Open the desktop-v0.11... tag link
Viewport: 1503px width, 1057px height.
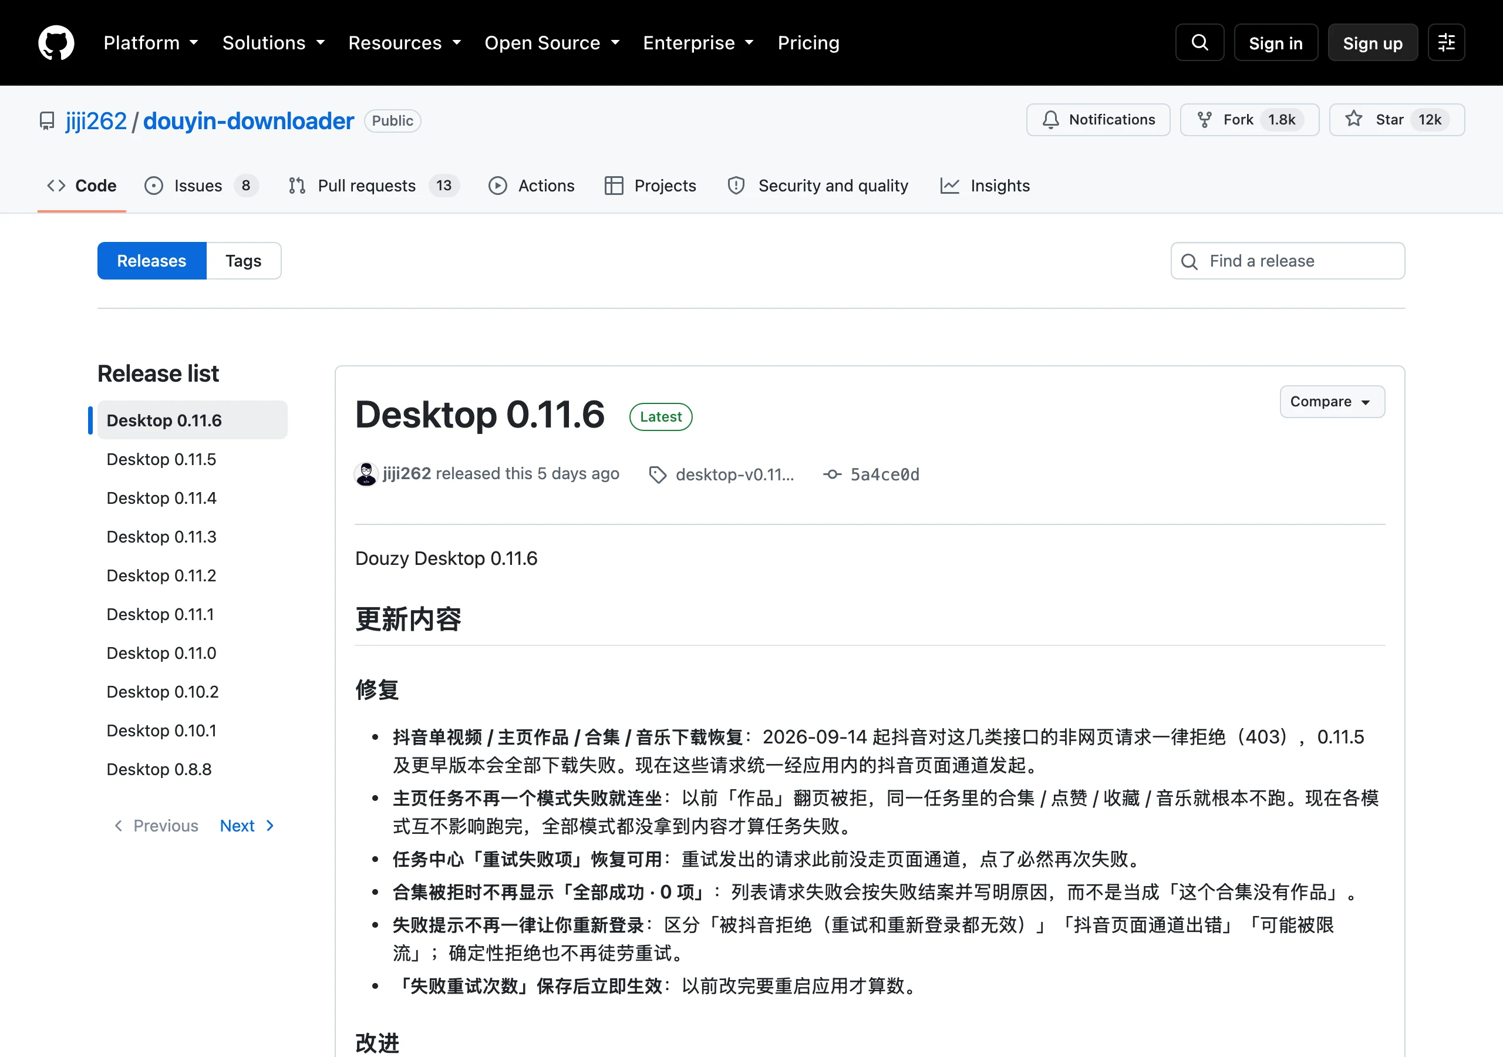[x=734, y=474]
